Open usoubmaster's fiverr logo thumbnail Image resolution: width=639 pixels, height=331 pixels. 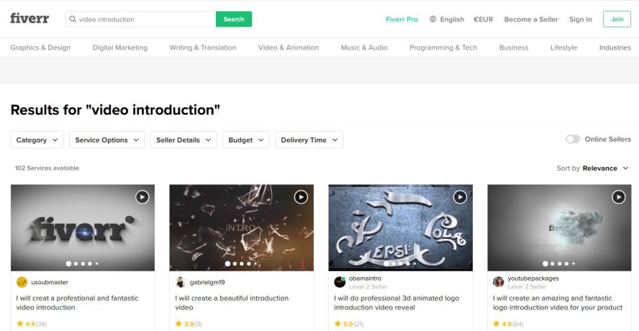[x=83, y=228]
